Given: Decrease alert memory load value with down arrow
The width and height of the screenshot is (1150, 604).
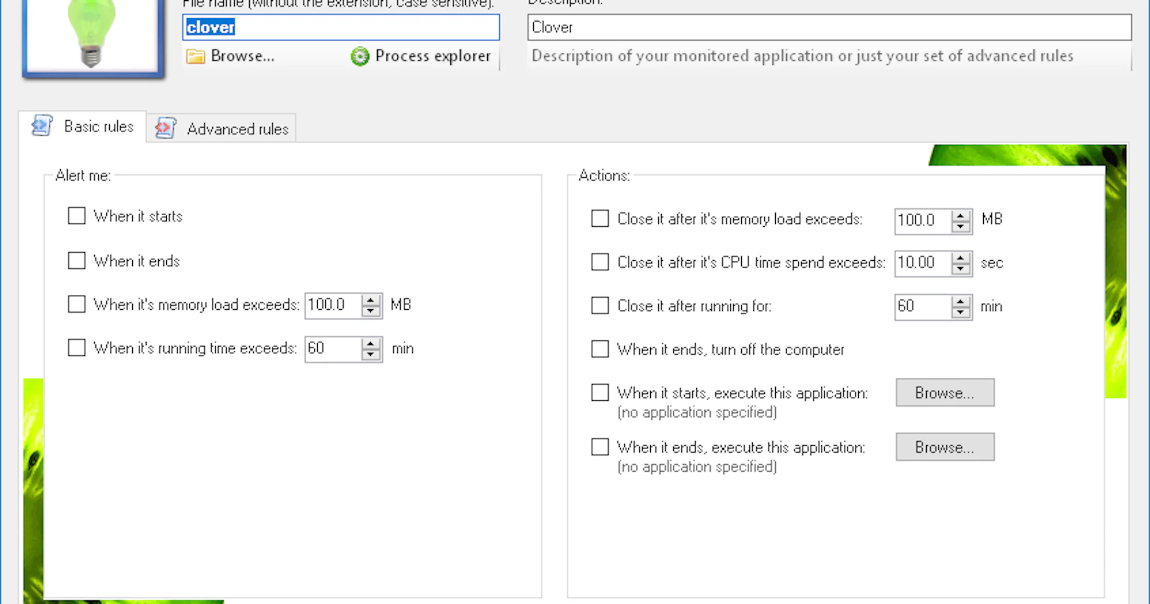Looking at the screenshot, I should pyautogui.click(x=370, y=311).
